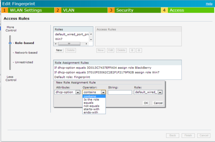The image size is (215, 142).
Task: Open the Role default_wired dropdown
Action: (160, 92)
